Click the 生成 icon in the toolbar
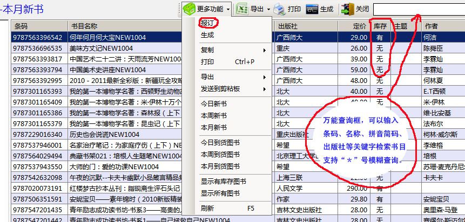 pyautogui.click(x=312, y=9)
